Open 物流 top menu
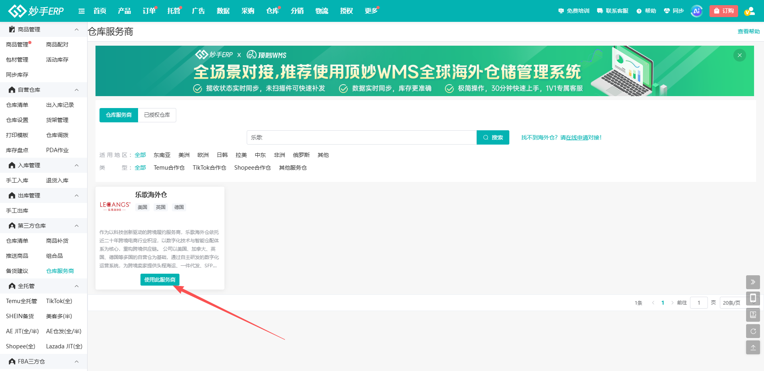The image size is (764, 371). [322, 11]
